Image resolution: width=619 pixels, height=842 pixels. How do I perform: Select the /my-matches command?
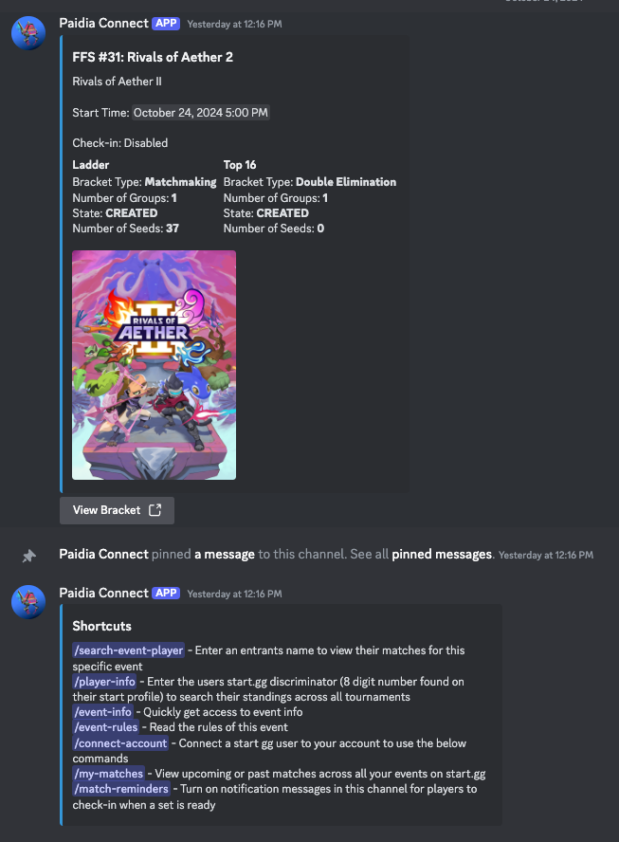coord(109,774)
